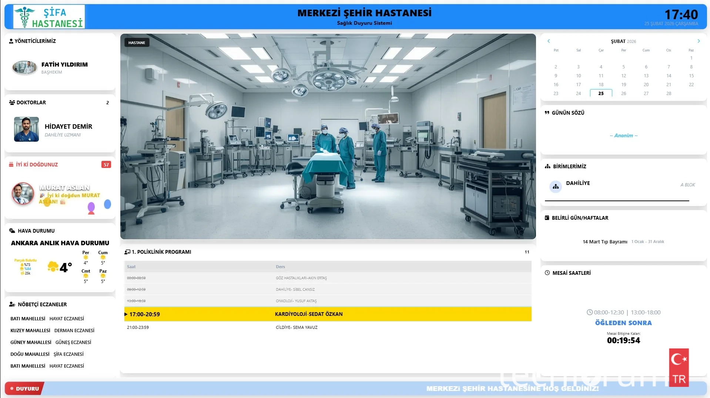Image resolution: width=710 pixels, height=398 pixels.
Task: Click the red DUYURU label
Action: tap(25, 389)
